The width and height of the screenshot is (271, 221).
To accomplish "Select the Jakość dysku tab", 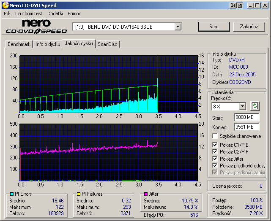I will [79, 43].
